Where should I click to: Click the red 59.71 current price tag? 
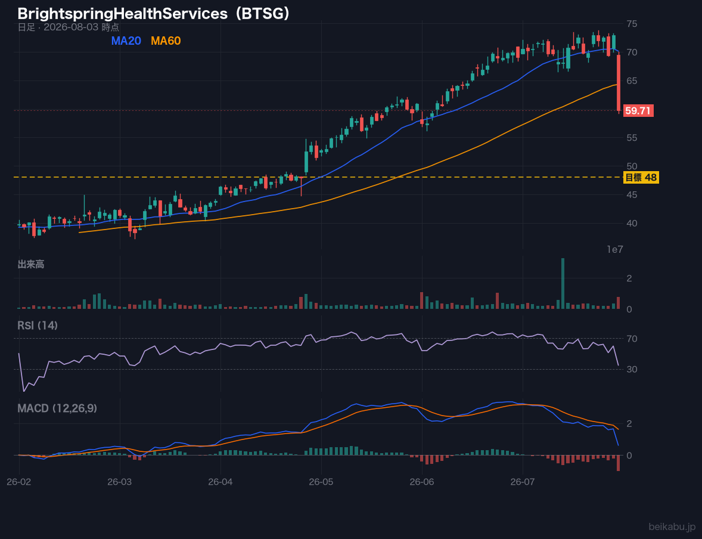point(638,111)
